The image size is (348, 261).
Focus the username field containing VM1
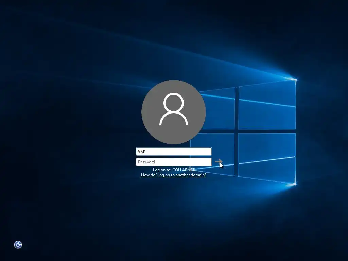coord(174,151)
